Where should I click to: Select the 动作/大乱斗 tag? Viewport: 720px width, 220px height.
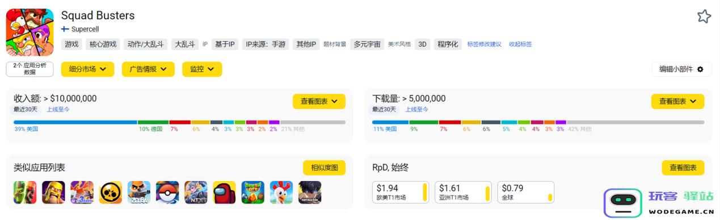[146, 44]
